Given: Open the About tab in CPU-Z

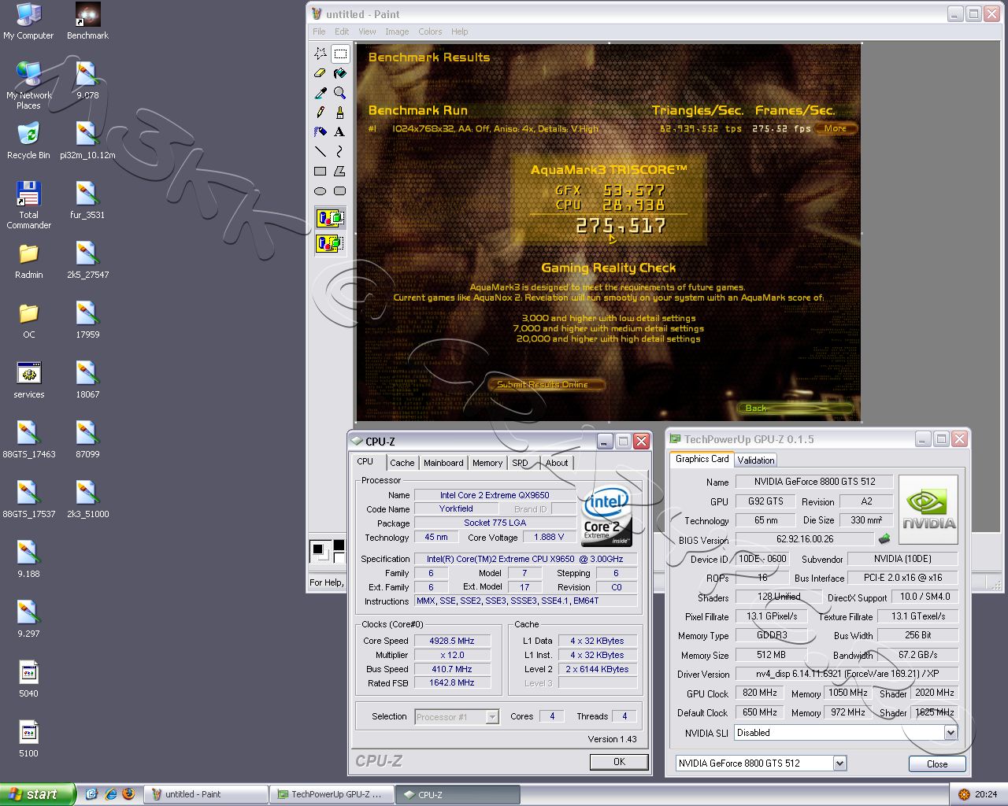Looking at the screenshot, I should point(557,463).
